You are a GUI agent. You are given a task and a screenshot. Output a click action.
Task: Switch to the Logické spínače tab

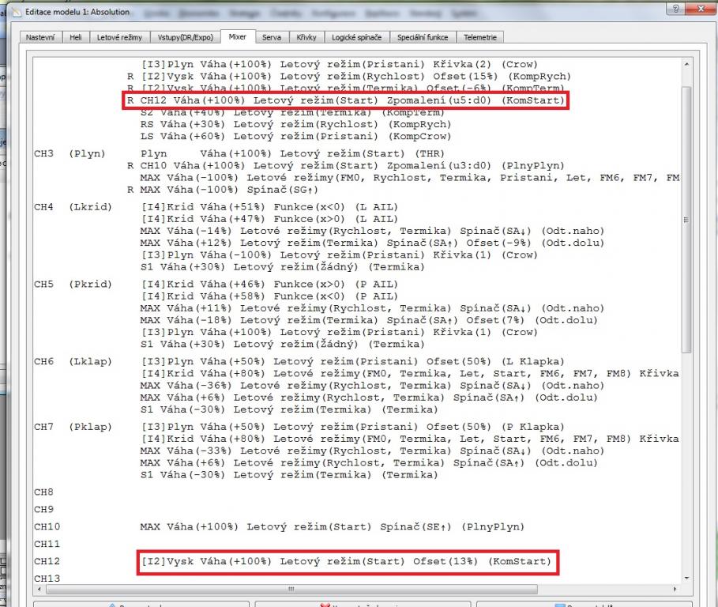[x=357, y=37]
